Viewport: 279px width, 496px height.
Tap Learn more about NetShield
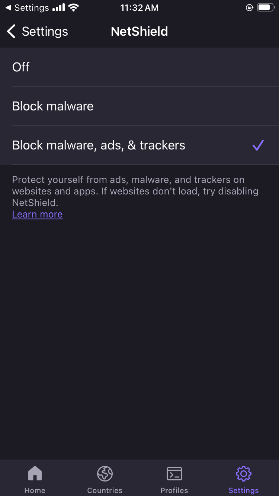[x=37, y=214]
